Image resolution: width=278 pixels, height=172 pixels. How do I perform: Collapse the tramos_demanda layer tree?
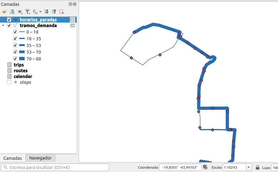[x=3, y=25]
